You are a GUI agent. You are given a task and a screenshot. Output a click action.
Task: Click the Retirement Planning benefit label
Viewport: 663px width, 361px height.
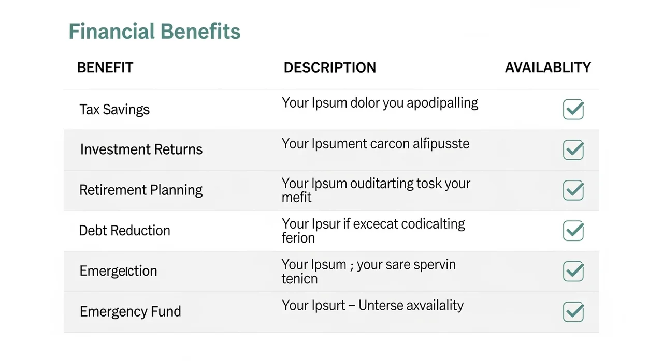click(141, 190)
